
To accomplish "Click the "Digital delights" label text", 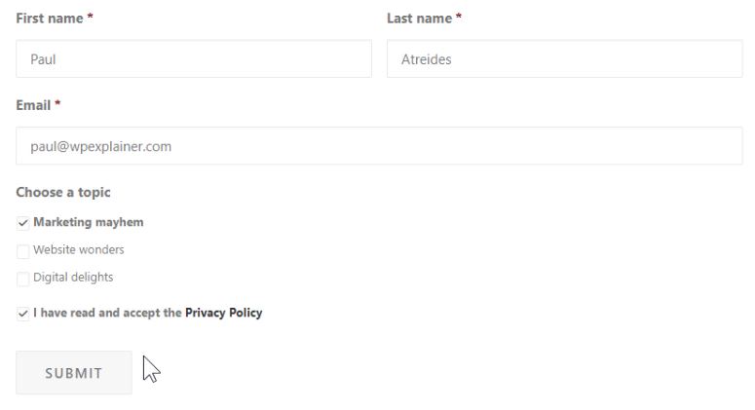I will 73,278.
